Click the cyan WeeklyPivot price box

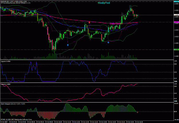[x=176, y=1]
